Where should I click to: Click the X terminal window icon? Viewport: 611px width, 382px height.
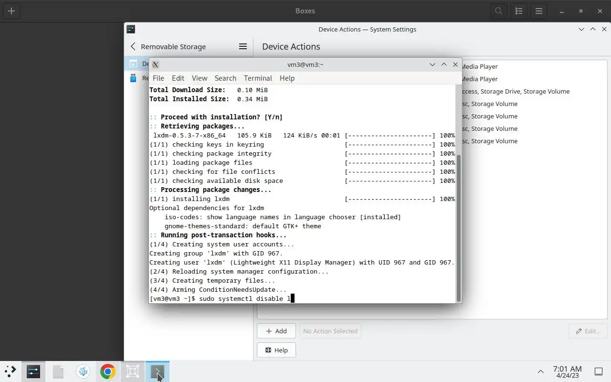[155, 64]
